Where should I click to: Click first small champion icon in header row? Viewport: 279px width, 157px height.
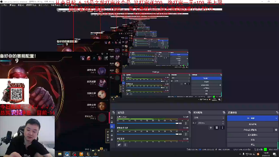[83, 58]
